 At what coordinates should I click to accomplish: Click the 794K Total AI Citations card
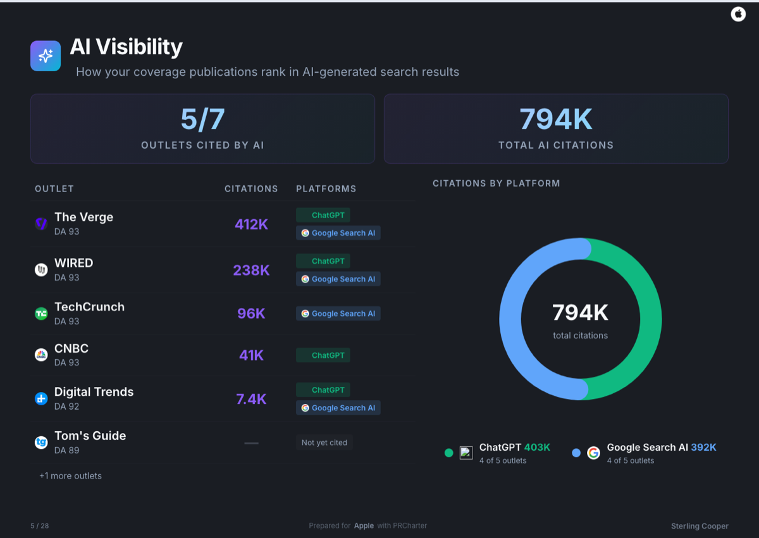(556, 129)
